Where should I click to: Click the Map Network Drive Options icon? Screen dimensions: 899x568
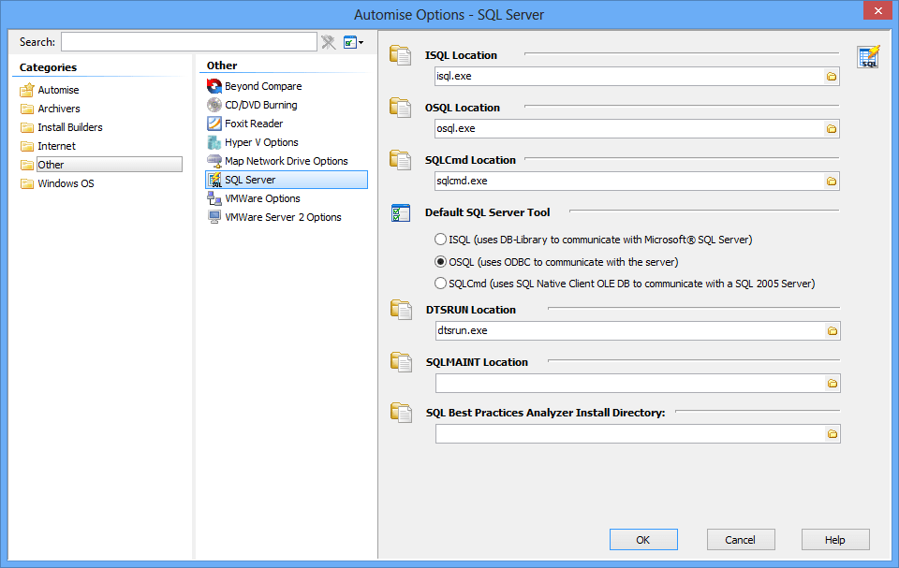(214, 161)
